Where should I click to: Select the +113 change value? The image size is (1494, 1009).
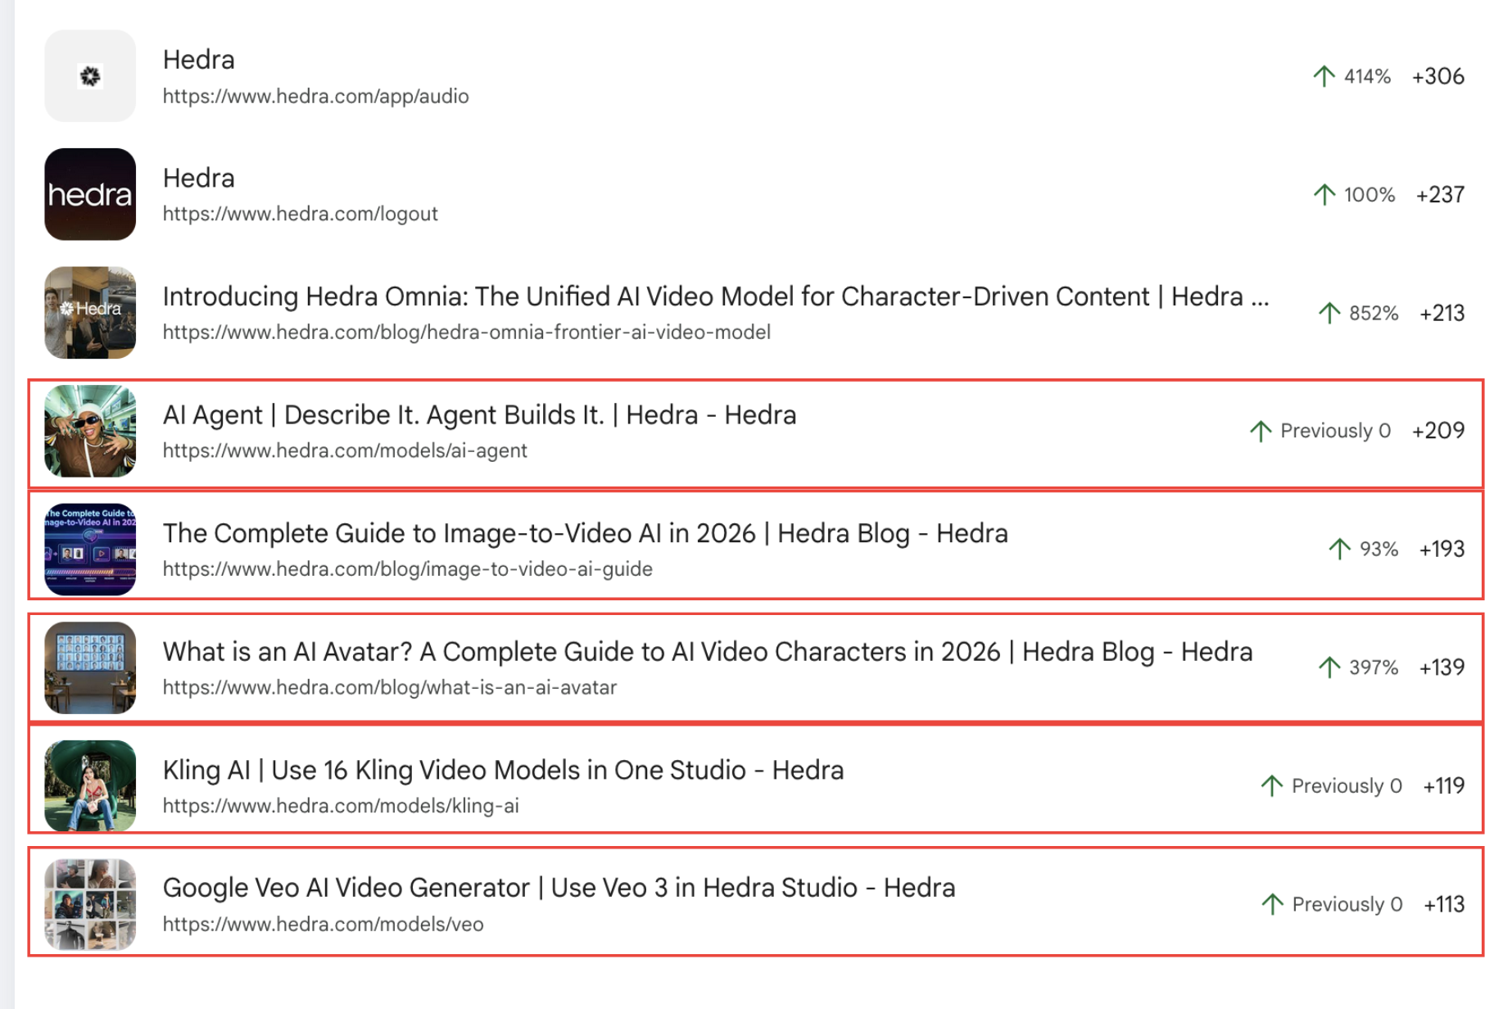click(1444, 904)
